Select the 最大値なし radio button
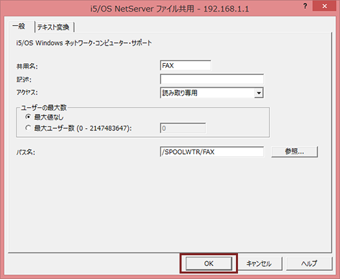Screen dimensions: 340x279 pyautogui.click(x=28, y=117)
